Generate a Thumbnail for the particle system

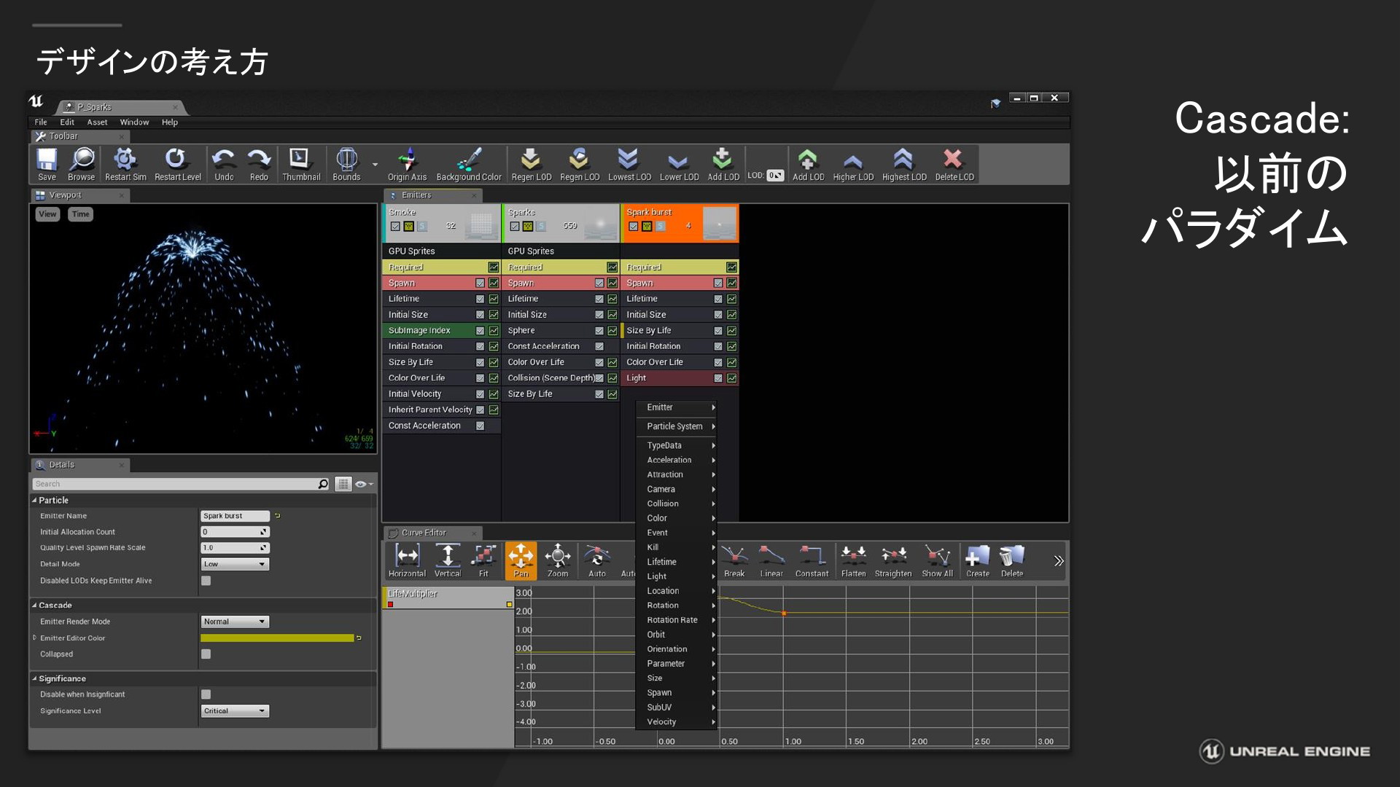click(x=300, y=164)
